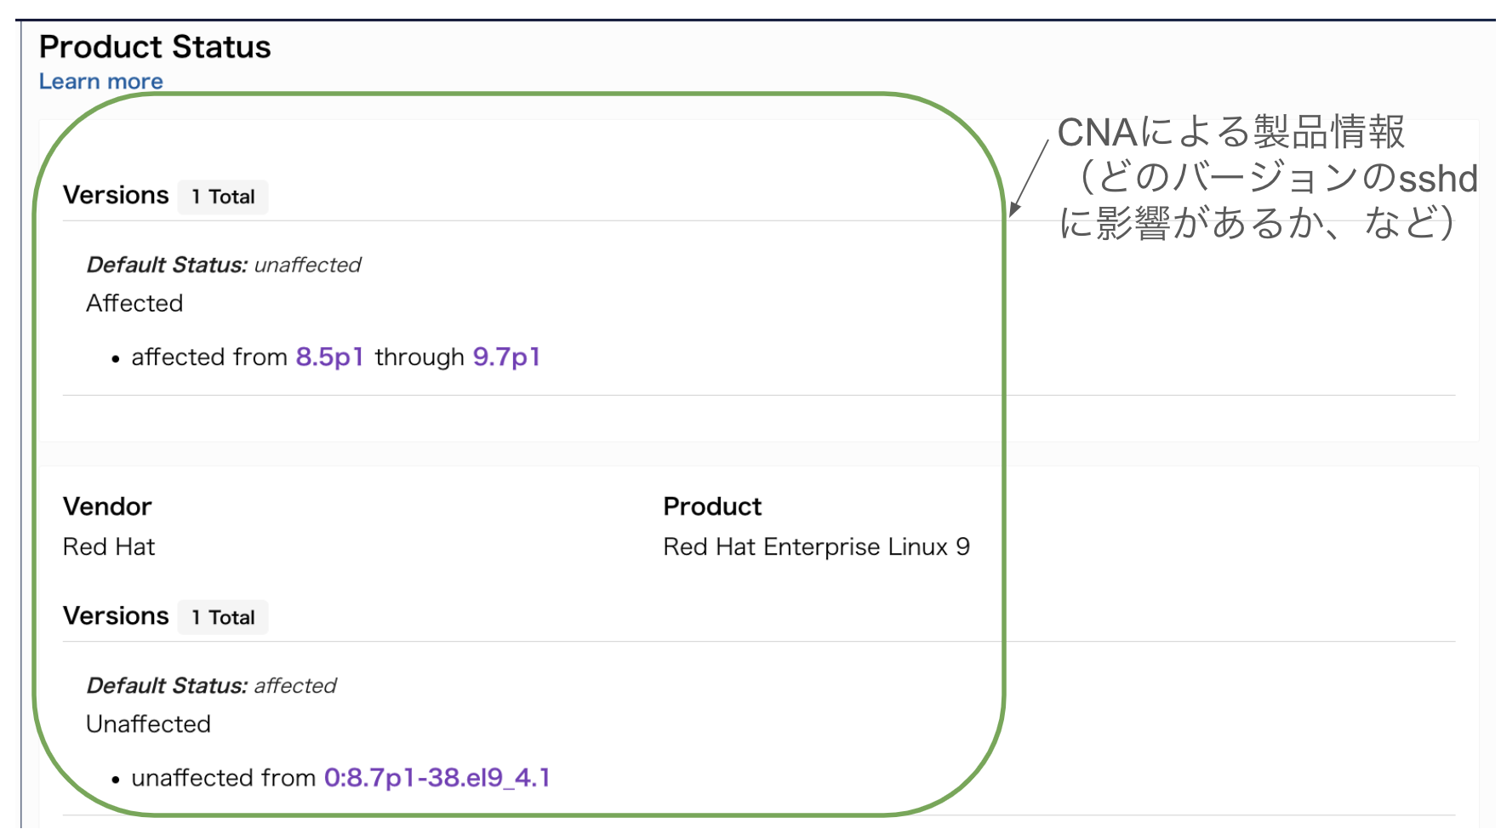The width and height of the screenshot is (1501, 829).
Task: Open version link 8.5p1
Action: pos(330,357)
